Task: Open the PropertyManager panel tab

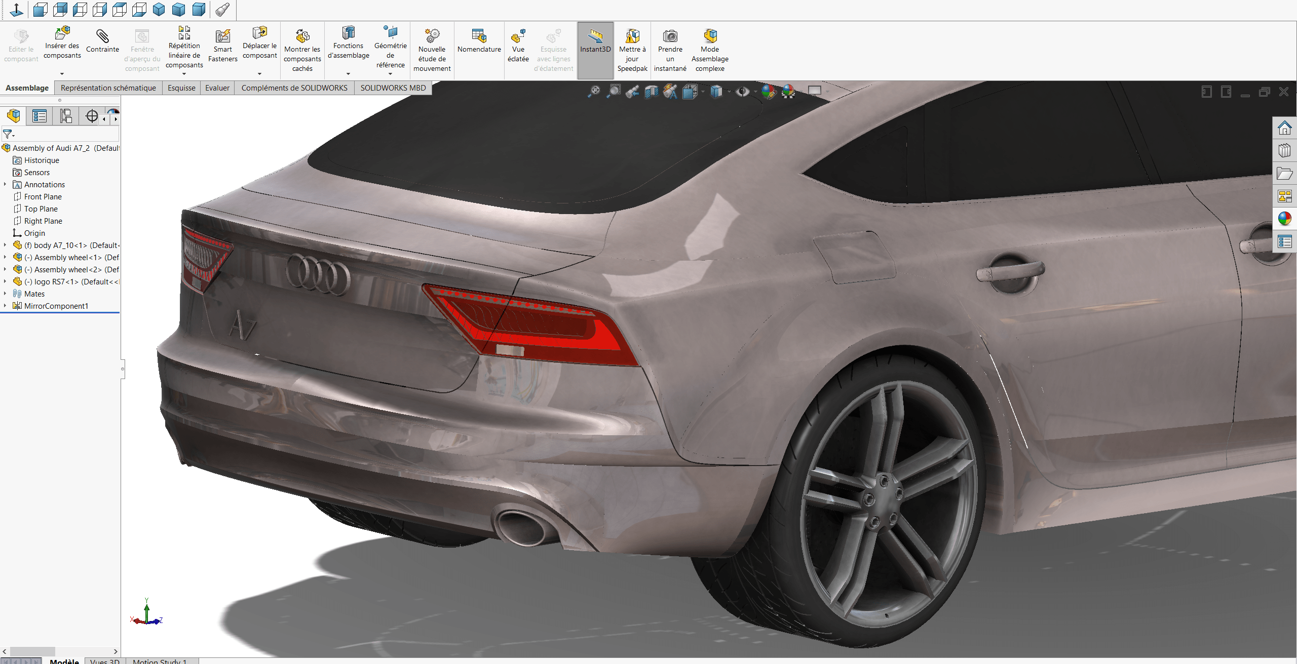Action: pos(40,116)
